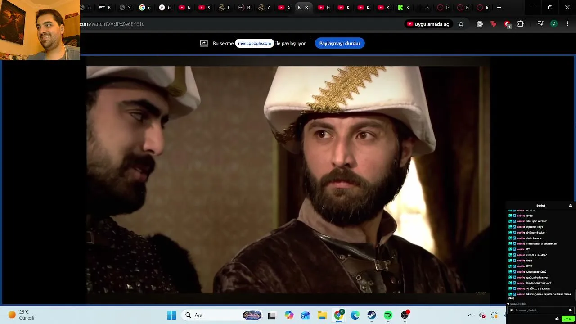Open Outlook from the taskbar
Screen dimensions: 576x324
306,315
